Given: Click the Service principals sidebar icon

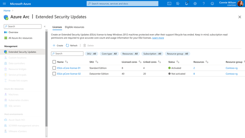Looking at the screenshot, I should point(6,75).
